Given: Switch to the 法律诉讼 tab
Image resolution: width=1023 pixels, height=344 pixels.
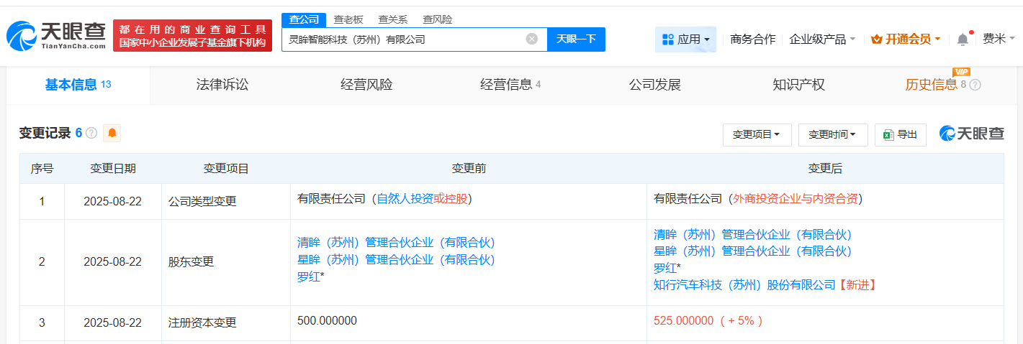Looking at the screenshot, I should click(222, 85).
